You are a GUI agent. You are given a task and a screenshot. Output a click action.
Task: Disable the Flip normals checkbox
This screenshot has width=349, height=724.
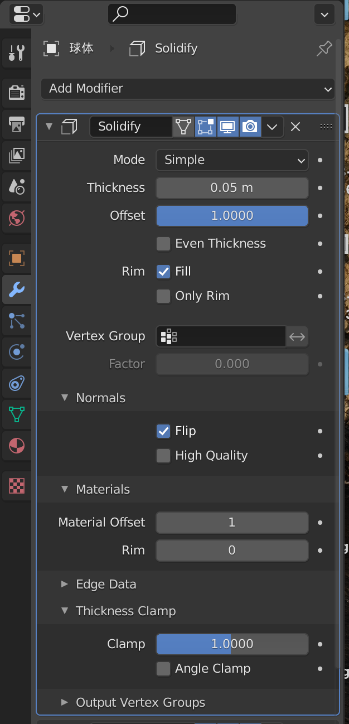tap(163, 431)
